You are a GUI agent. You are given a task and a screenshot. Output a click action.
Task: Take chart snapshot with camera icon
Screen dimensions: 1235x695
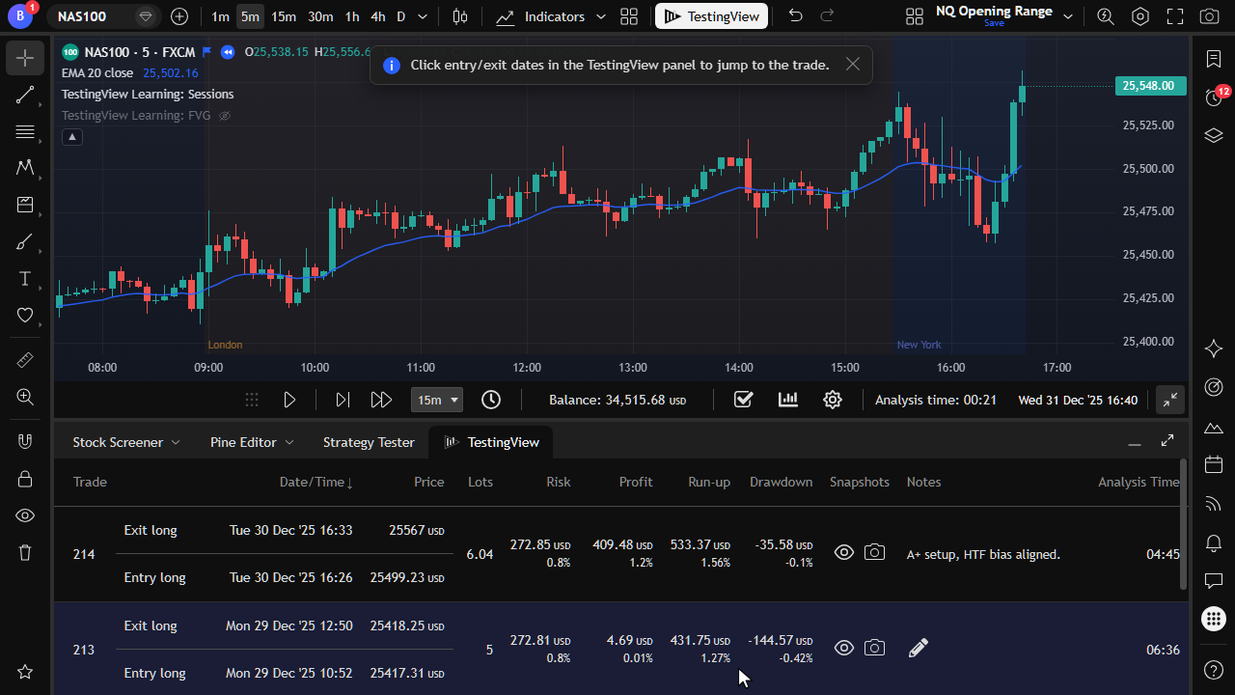(1209, 16)
